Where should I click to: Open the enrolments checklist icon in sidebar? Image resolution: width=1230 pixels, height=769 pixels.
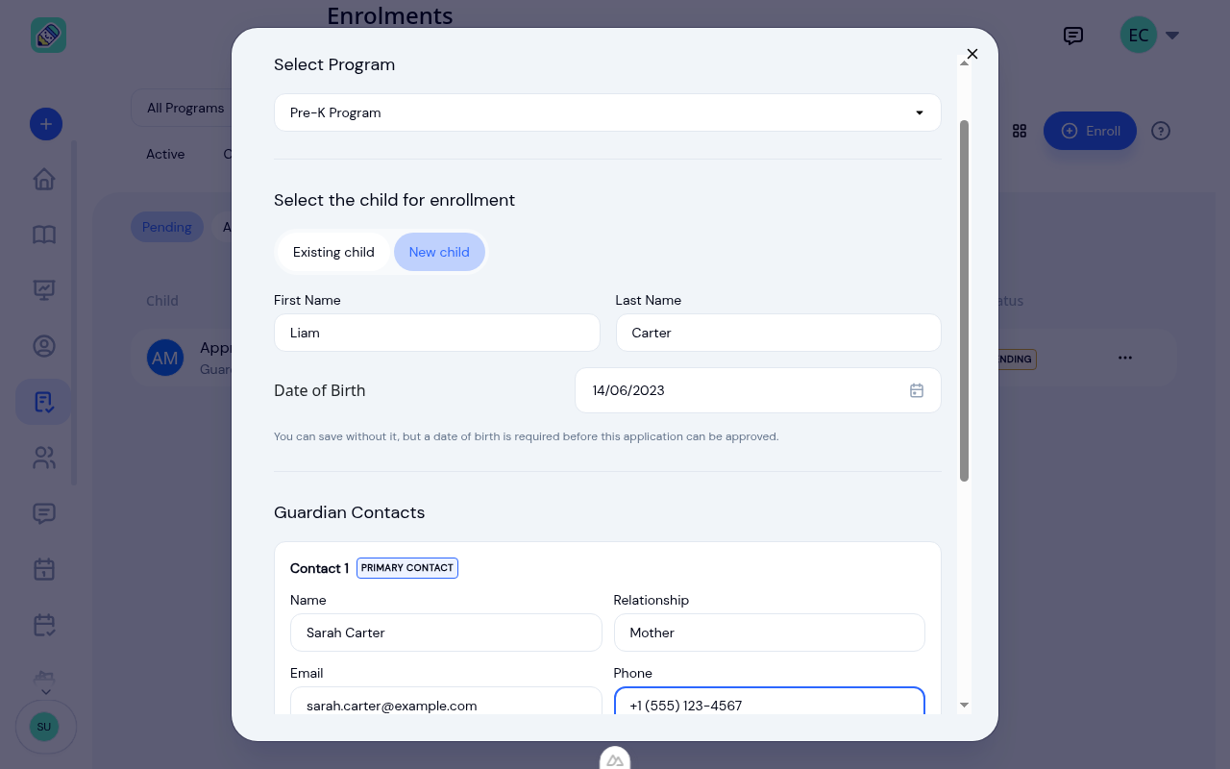point(44,402)
